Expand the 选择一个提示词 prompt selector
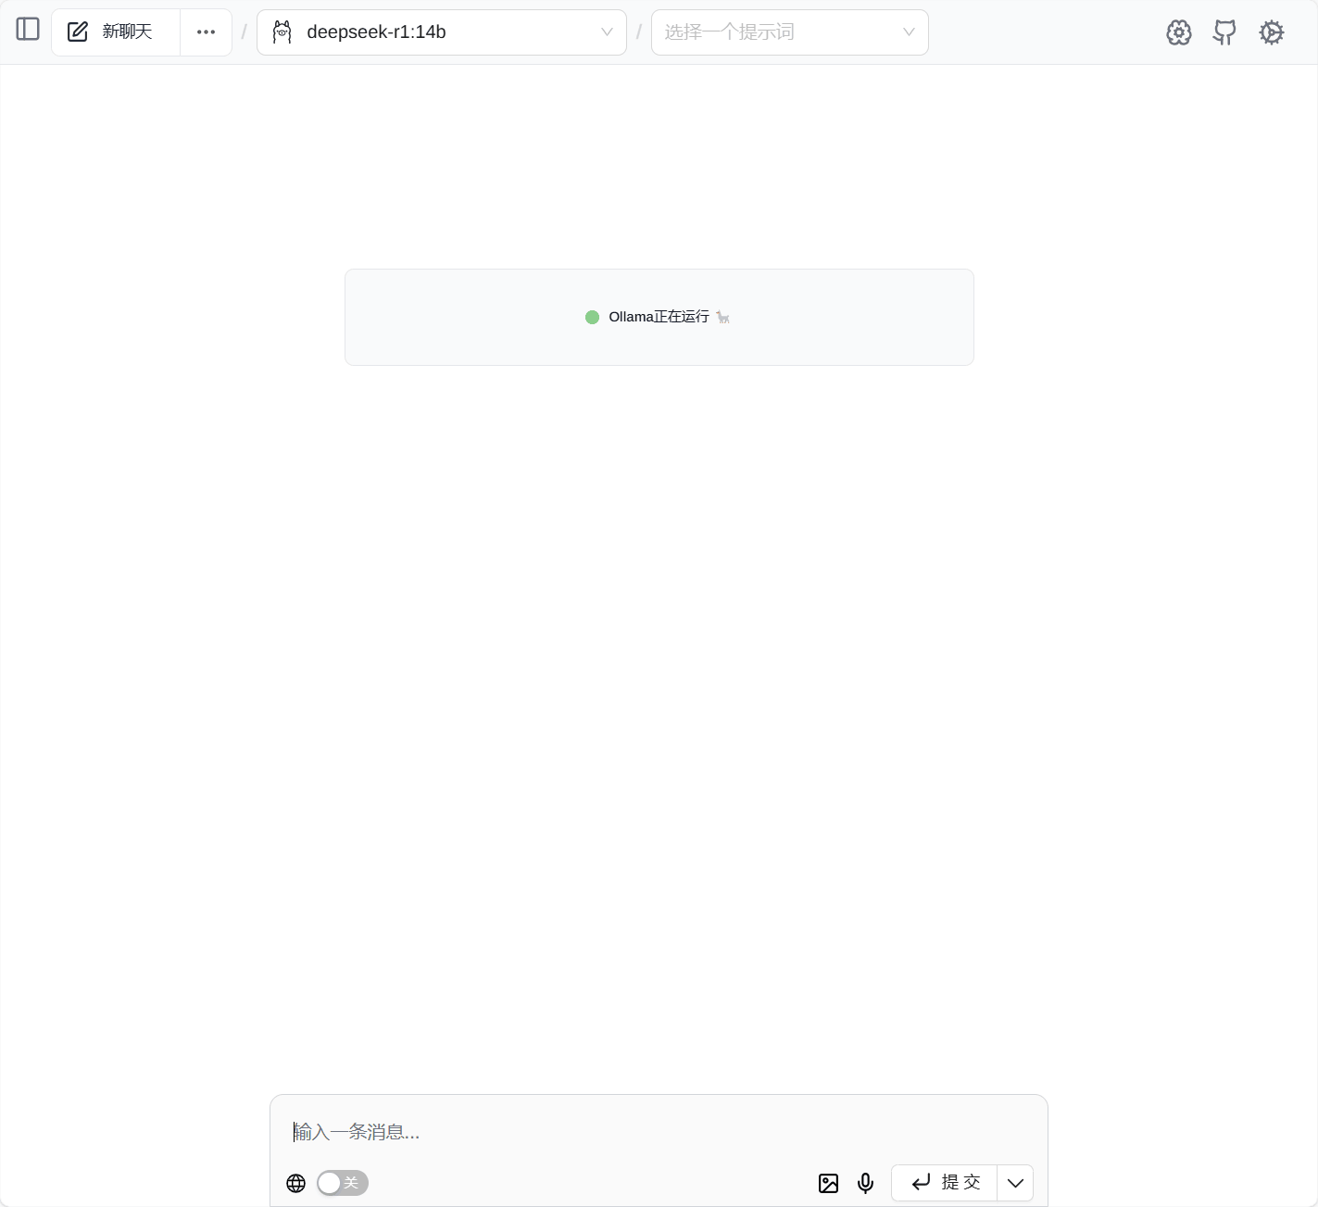This screenshot has height=1207, width=1318. 790,32
